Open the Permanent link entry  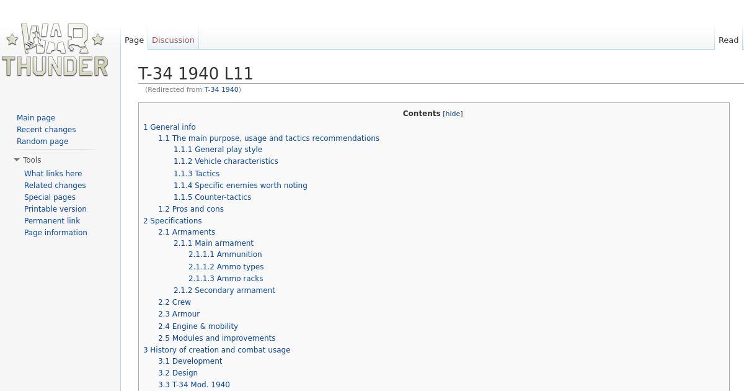coord(52,221)
